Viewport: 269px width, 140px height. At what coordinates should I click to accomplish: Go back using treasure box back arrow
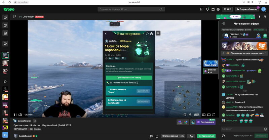point(106,34)
